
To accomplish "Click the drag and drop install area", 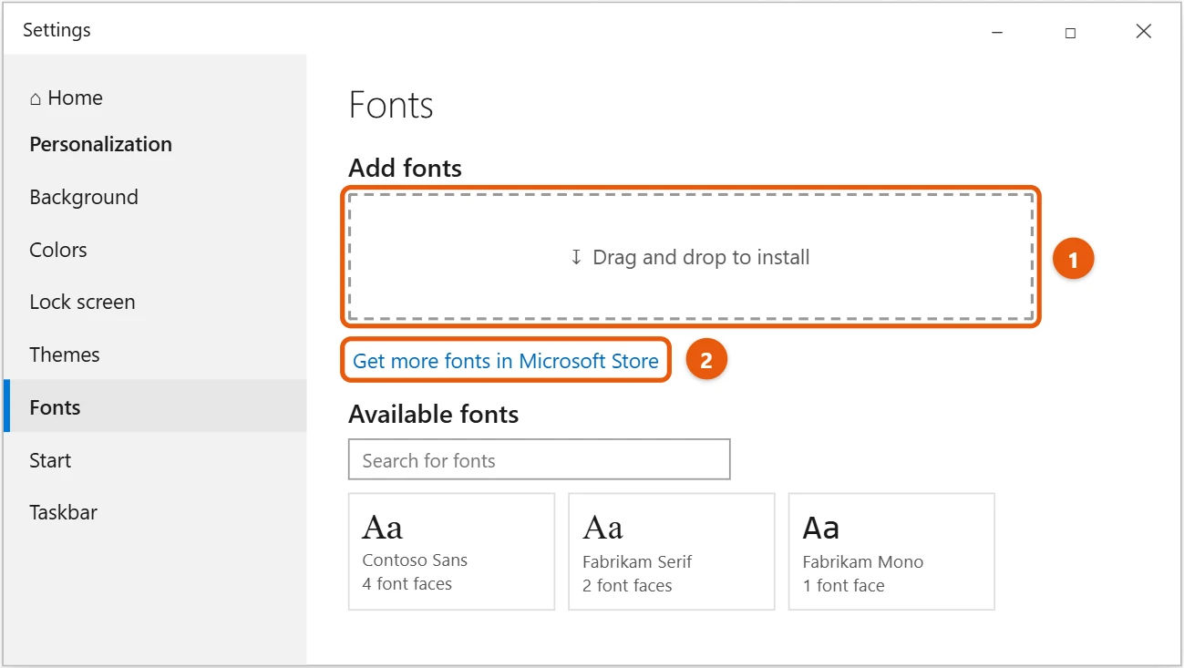I will click(691, 257).
